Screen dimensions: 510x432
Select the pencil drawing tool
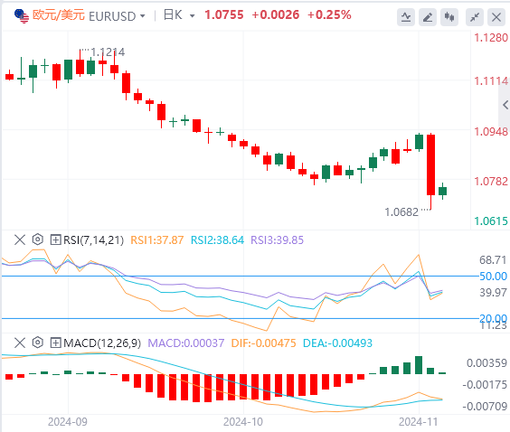[x=428, y=17]
